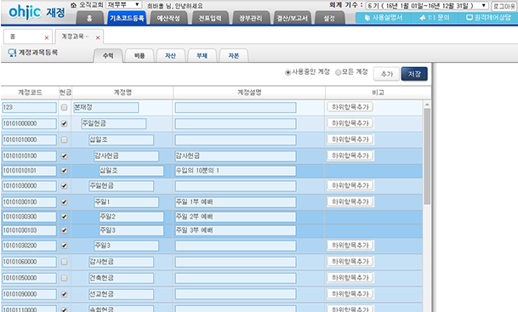Click the 계정설명 column header
Screen dimensions: 518x312
pyautogui.click(x=249, y=93)
